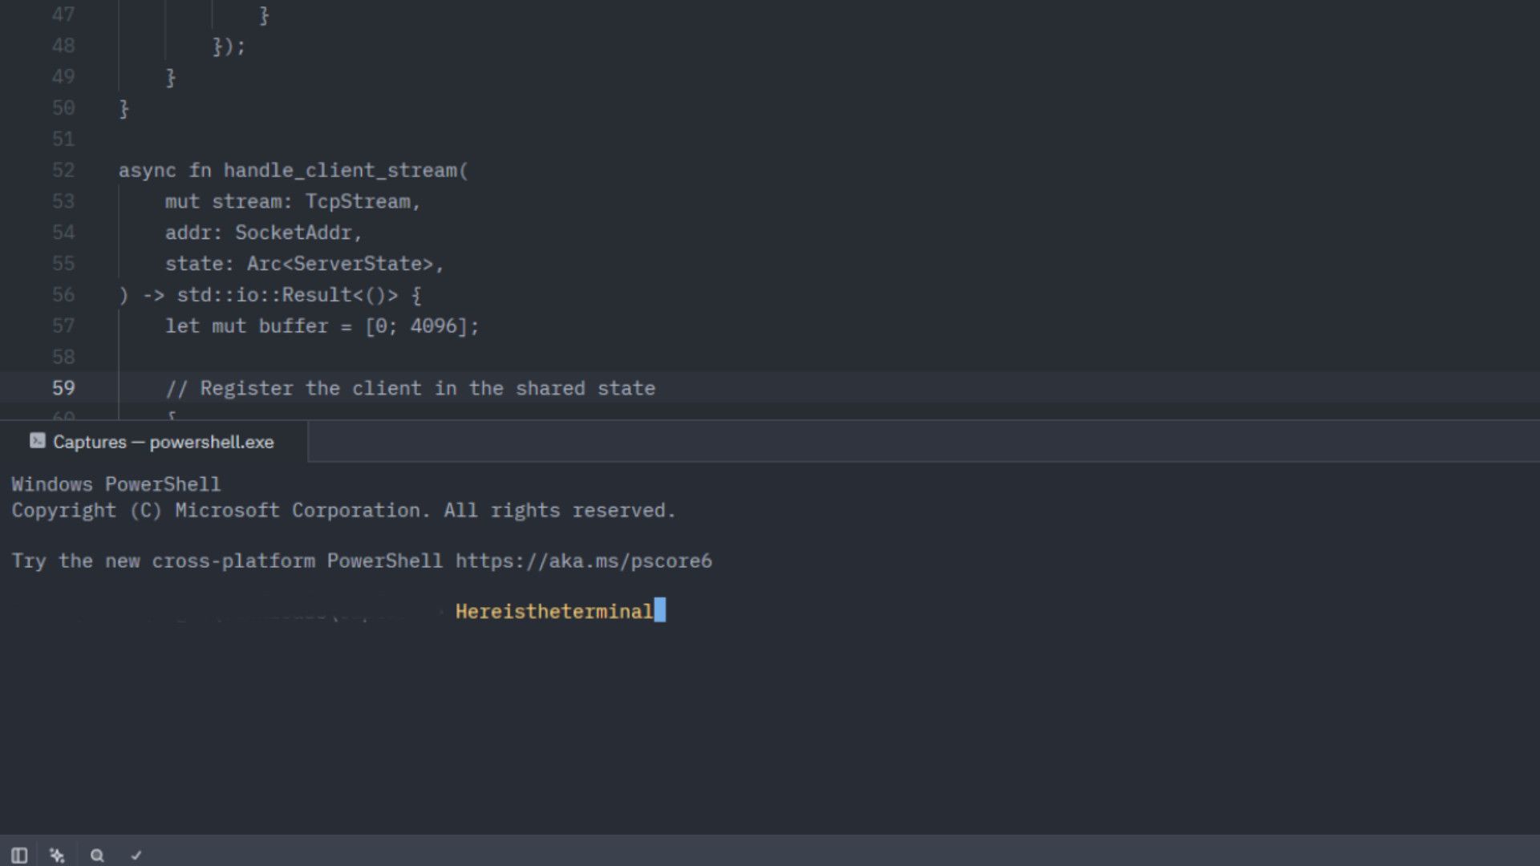The image size is (1540, 866).
Task: Click '-> std::io::Result<()>' return type
Action: [x=271, y=295]
